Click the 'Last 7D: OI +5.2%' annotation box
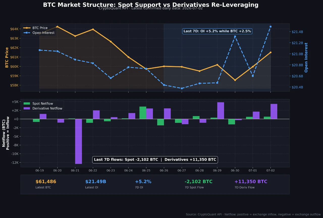This screenshot has height=218, width=323. click(x=217, y=31)
